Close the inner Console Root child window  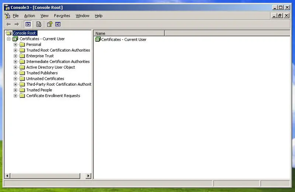point(287,16)
